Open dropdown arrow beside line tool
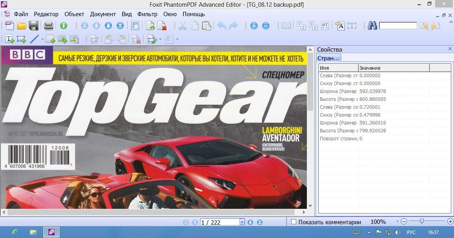454x238 pixels. tap(42, 39)
